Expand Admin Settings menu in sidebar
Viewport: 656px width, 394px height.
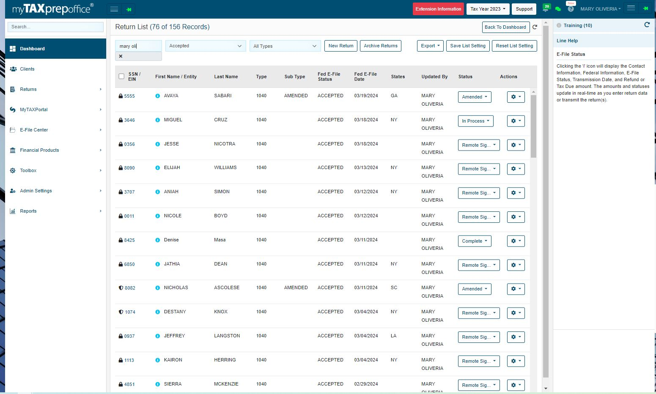(x=55, y=191)
